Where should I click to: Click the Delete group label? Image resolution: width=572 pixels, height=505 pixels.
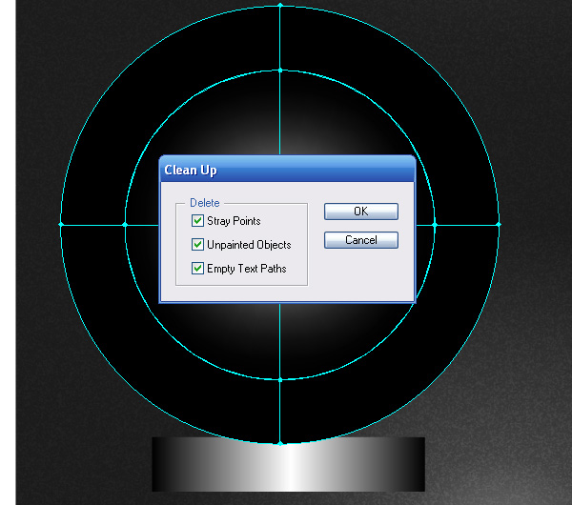205,203
